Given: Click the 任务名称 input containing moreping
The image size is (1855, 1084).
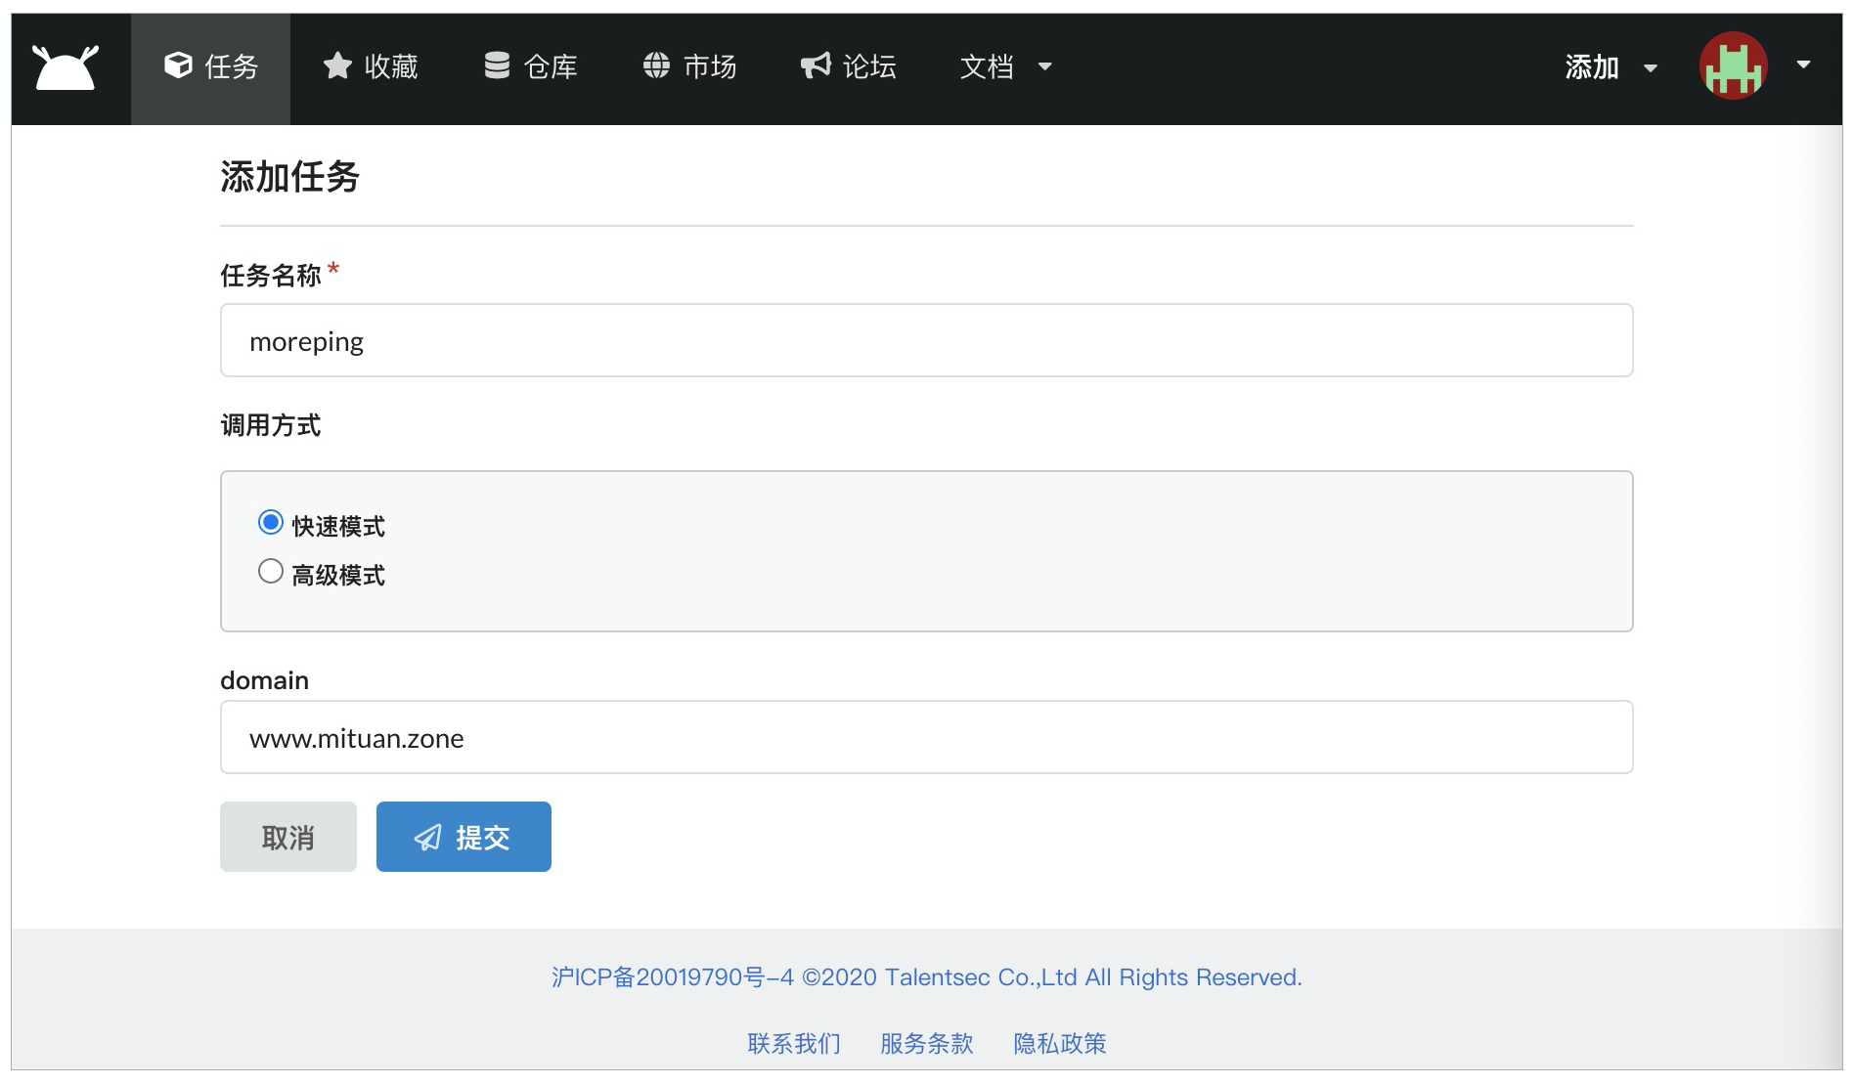Looking at the screenshot, I should click(925, 340).
